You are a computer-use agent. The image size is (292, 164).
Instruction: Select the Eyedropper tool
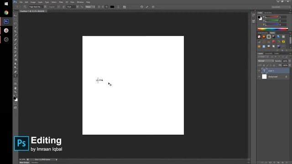coord(16,36)
